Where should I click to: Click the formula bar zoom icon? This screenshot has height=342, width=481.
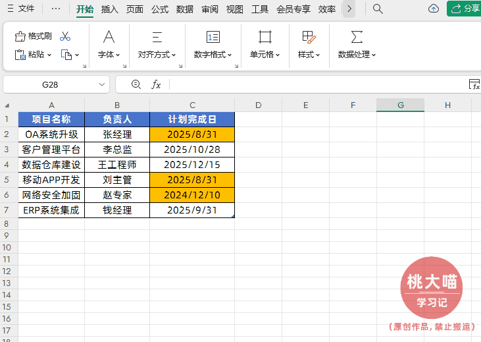tap(136, 84)
